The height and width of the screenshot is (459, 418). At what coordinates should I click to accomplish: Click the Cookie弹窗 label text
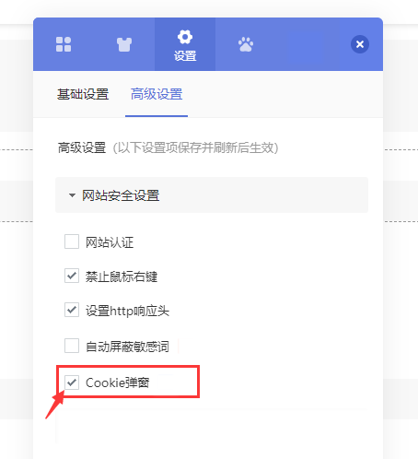coord(118,382)
